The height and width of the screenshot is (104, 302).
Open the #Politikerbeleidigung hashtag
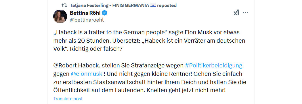pos(214,65)
